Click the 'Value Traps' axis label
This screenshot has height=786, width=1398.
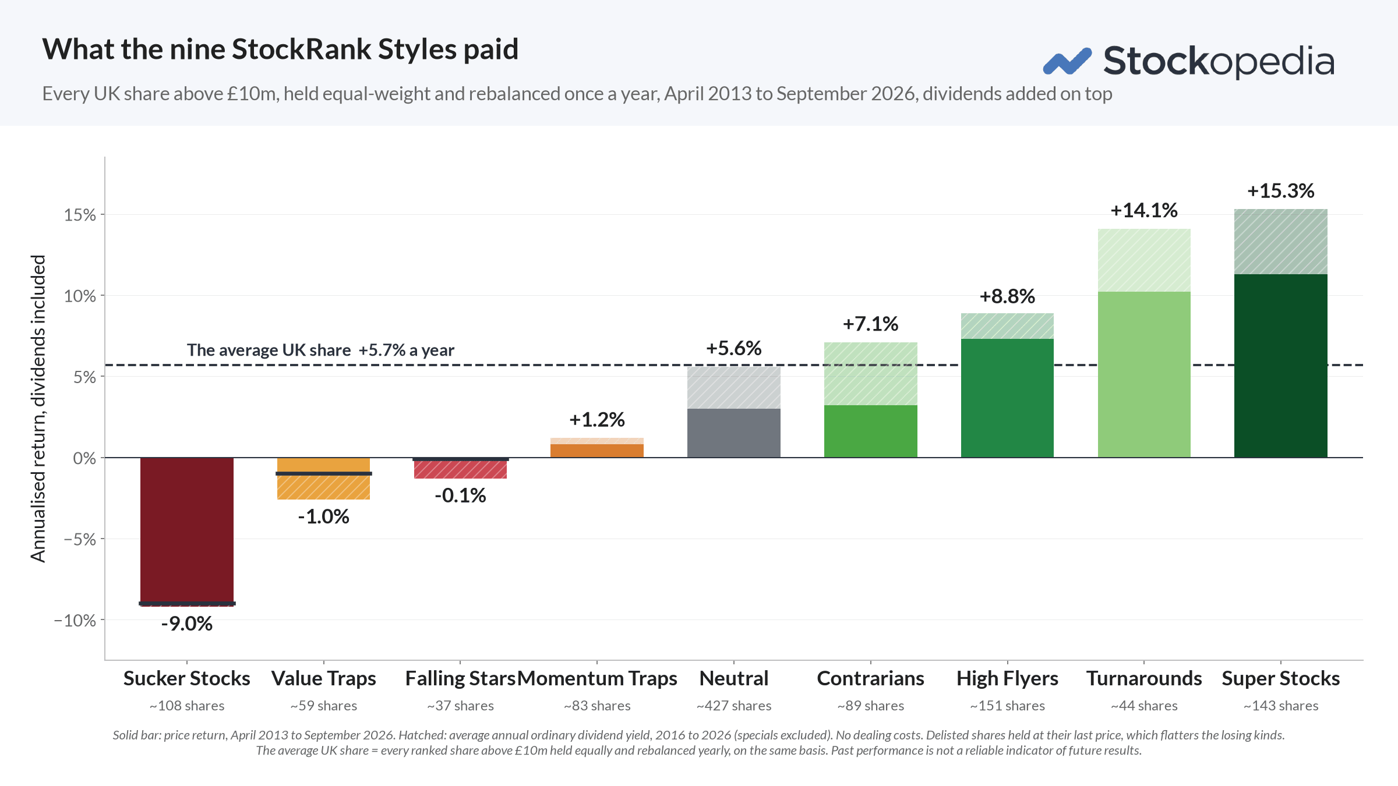(x=323, y=678)
